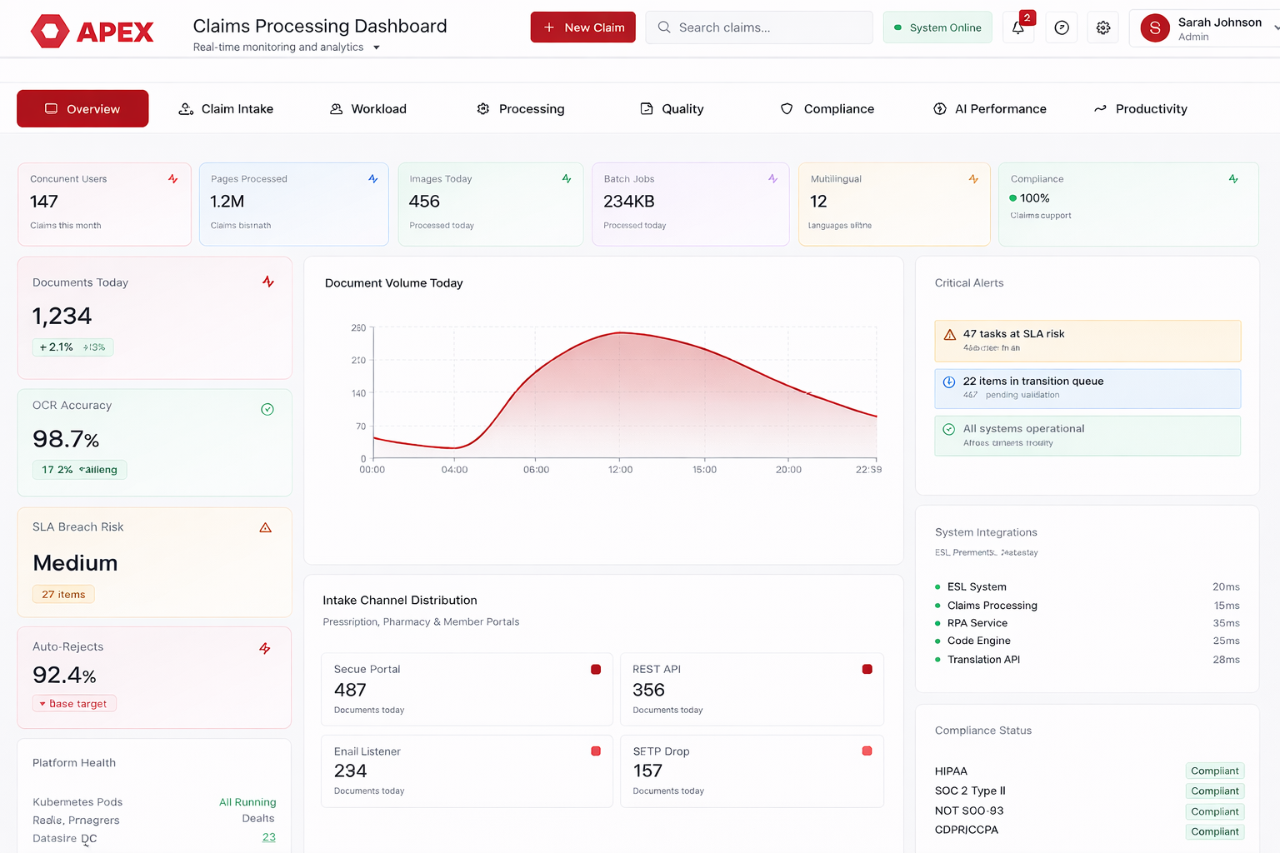Image resolution: width=1280 pixels, height=853 pixels.
Task: Click the Secue Portal red indicator square
Action: tap(596, 669)
